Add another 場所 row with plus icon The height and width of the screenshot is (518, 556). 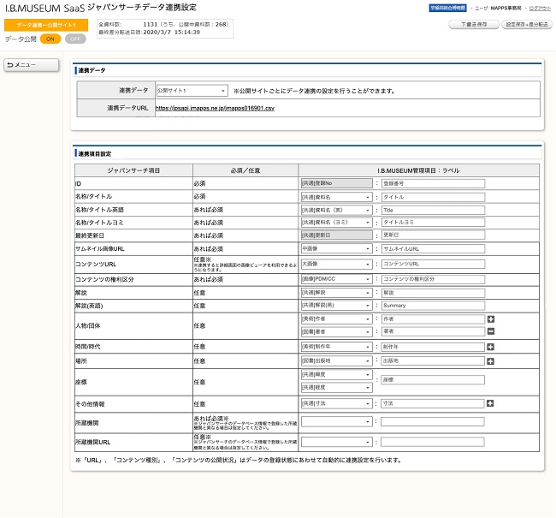(490, 361)
